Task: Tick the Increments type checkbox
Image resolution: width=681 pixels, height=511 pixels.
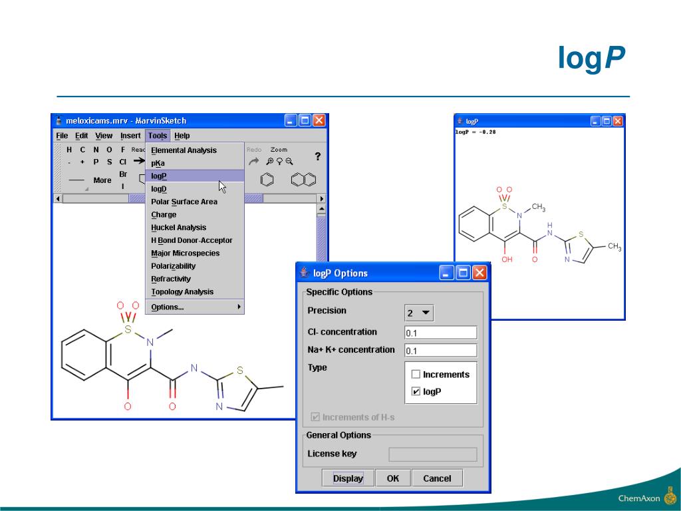Action: [x=416, y=374]
